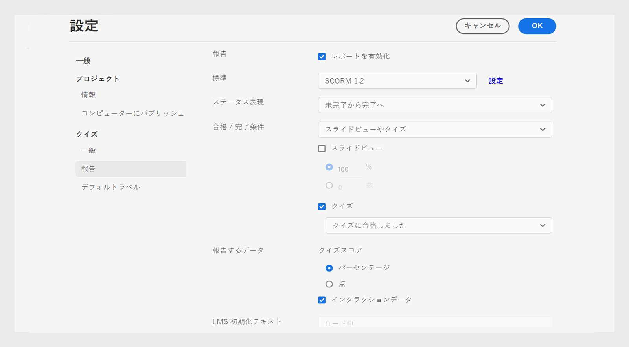Expand the 未完了から完了へ status dropdown
Image resolution: width=629 pixels, height=347 pixels.
[435, 105]
